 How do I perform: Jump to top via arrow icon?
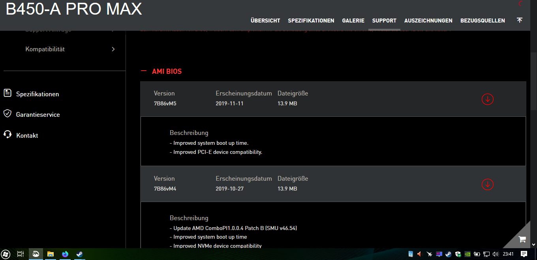pos(520,20)
